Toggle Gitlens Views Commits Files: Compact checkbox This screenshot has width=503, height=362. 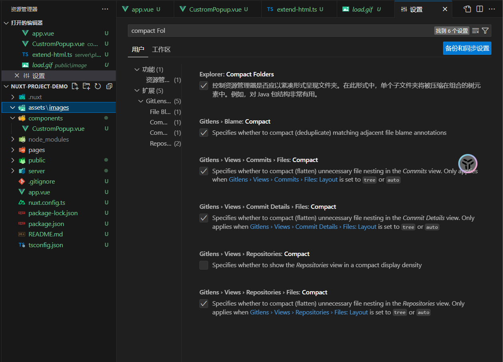click(x=204, y=171)
